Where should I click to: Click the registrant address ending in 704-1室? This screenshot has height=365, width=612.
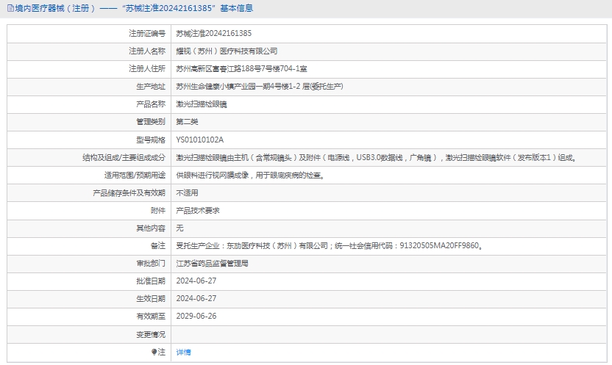point(241,68)
